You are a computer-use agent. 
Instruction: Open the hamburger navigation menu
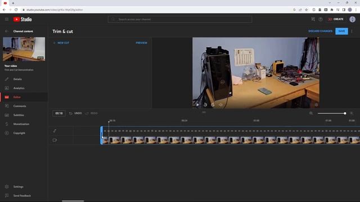pos(7,20)
